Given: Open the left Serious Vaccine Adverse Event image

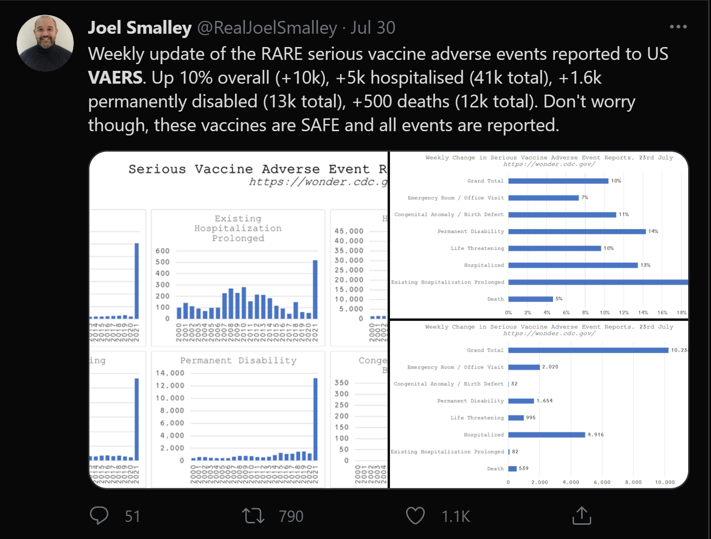Looking at the screenshot, I should [x=238, y=319].
